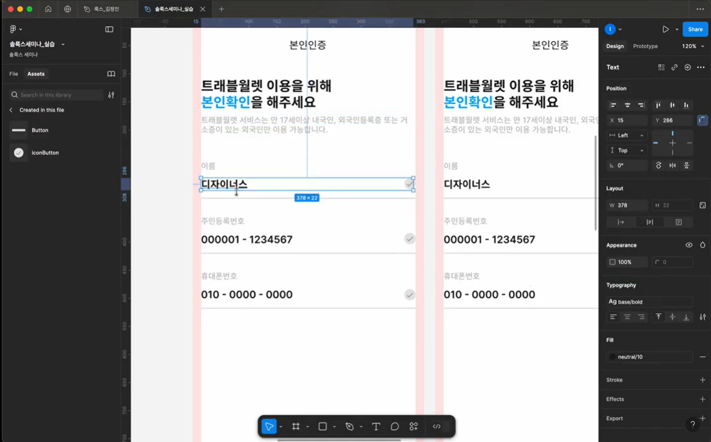711x442 pixels.
Task: Switch to the Prototype tab
Action: tap(645, 46)
